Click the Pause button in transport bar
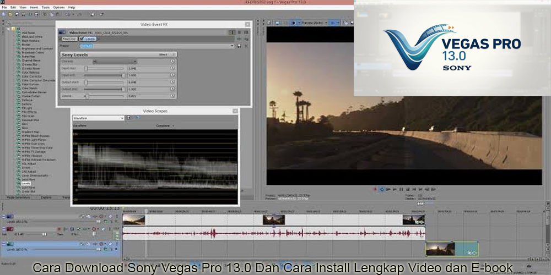 click(x=401, y=189)
